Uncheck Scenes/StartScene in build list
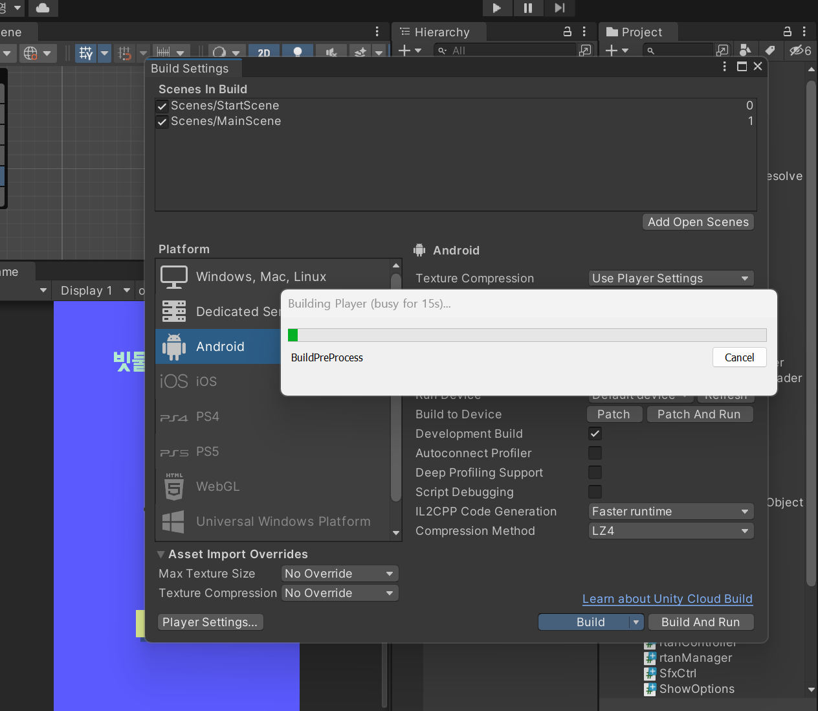 click(162, 106)
